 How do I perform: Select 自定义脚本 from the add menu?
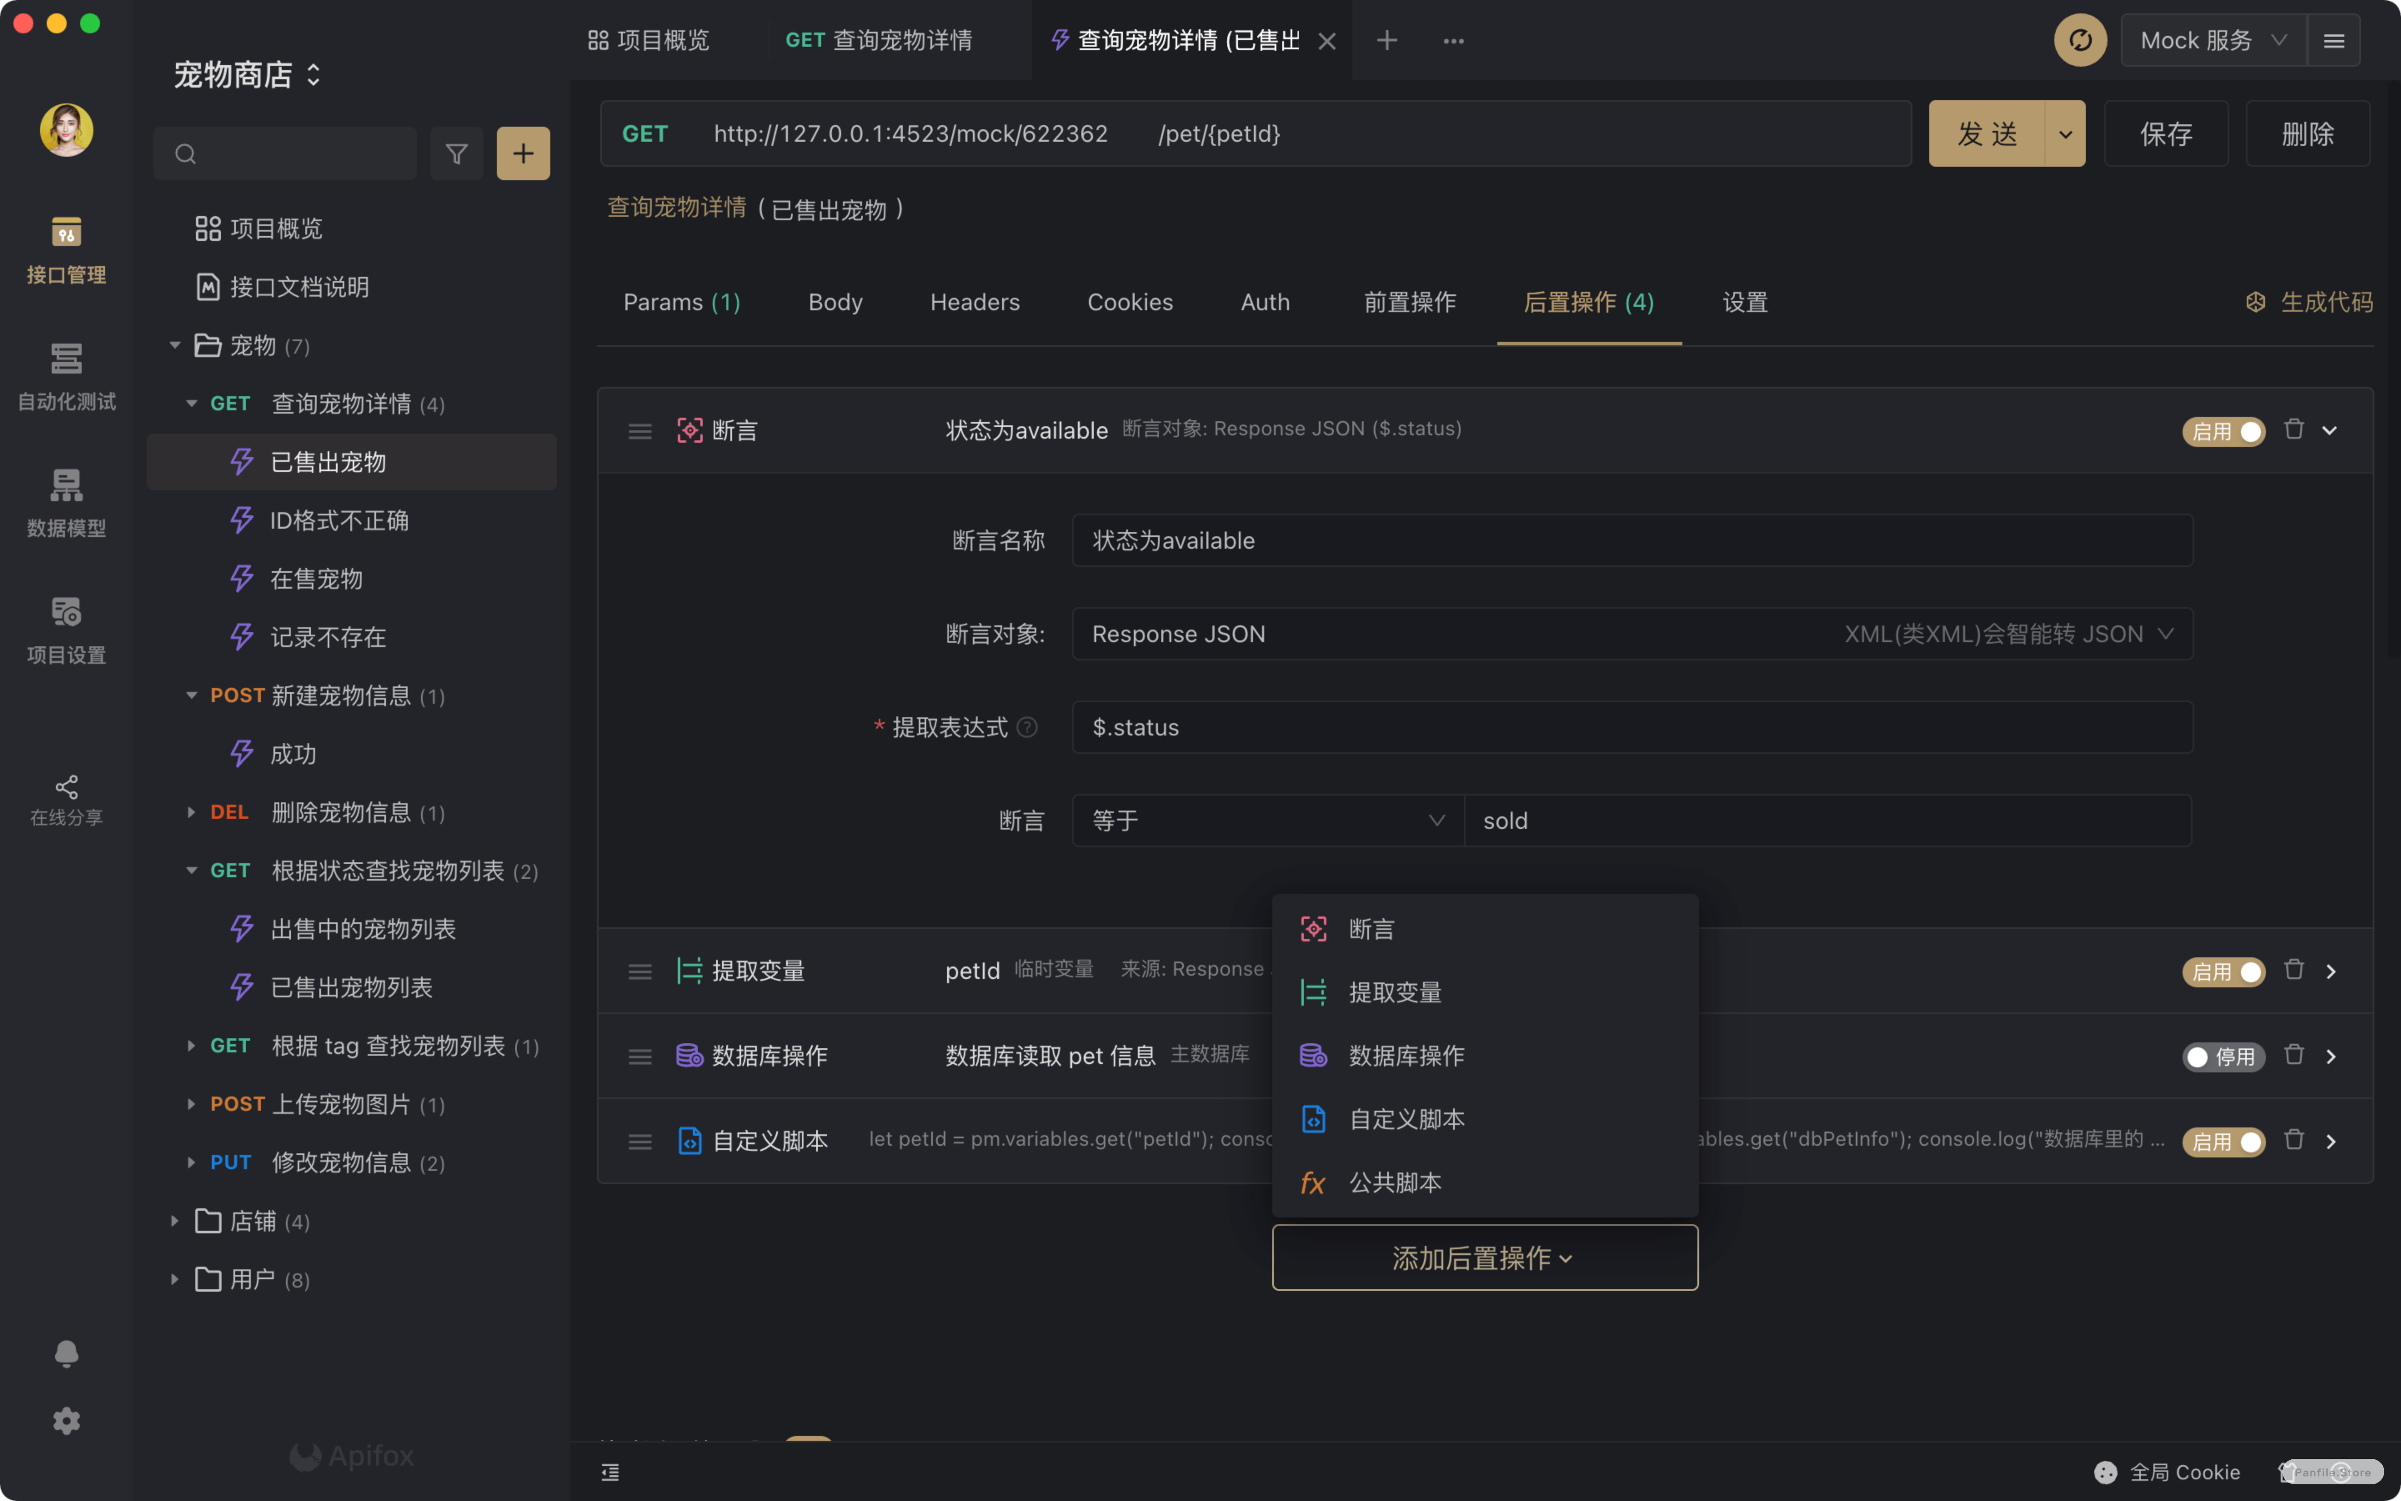click(1485, 1120)
